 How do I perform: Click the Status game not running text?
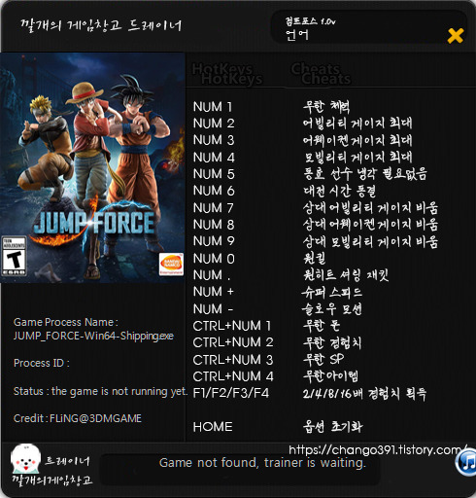pos(100,391)
